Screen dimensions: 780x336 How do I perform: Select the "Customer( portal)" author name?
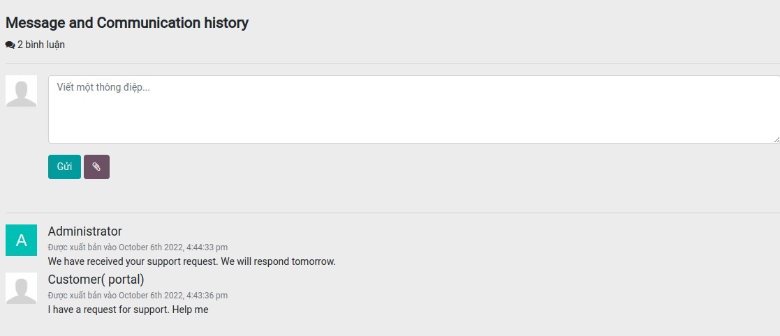click(96, 280)
